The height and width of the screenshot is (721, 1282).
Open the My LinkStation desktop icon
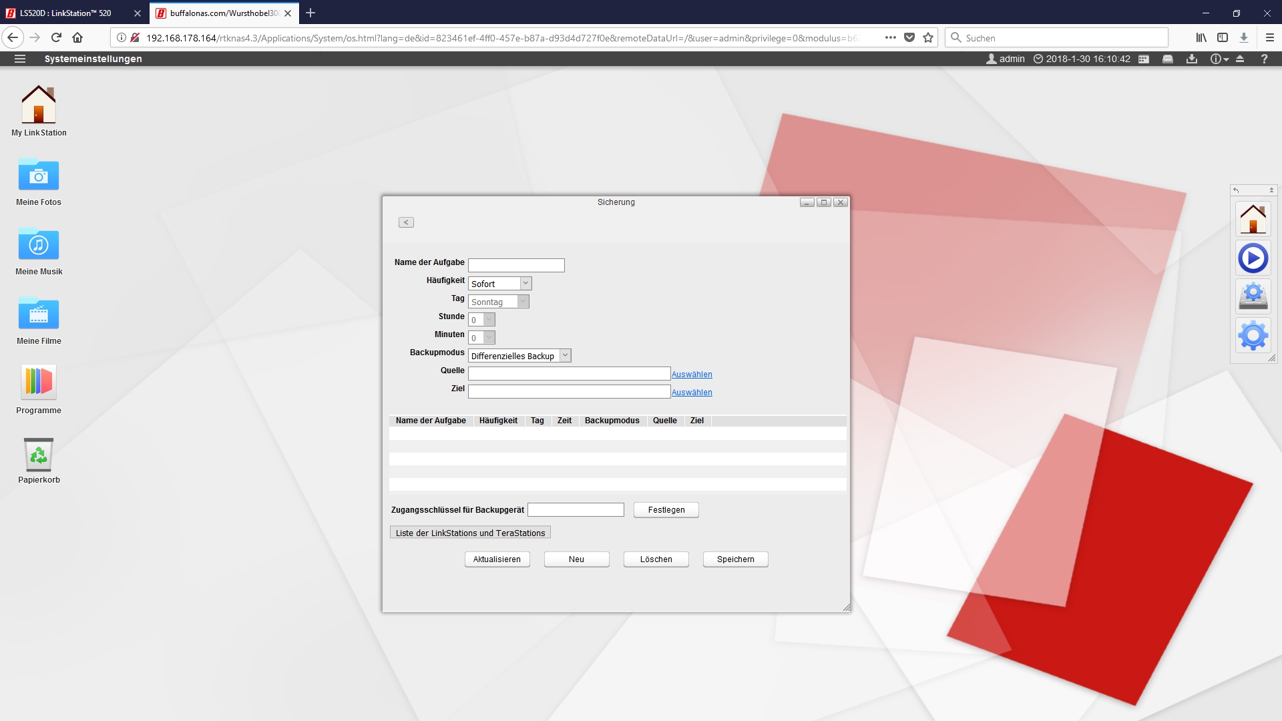pyautogui.click(x=39, y=105)
